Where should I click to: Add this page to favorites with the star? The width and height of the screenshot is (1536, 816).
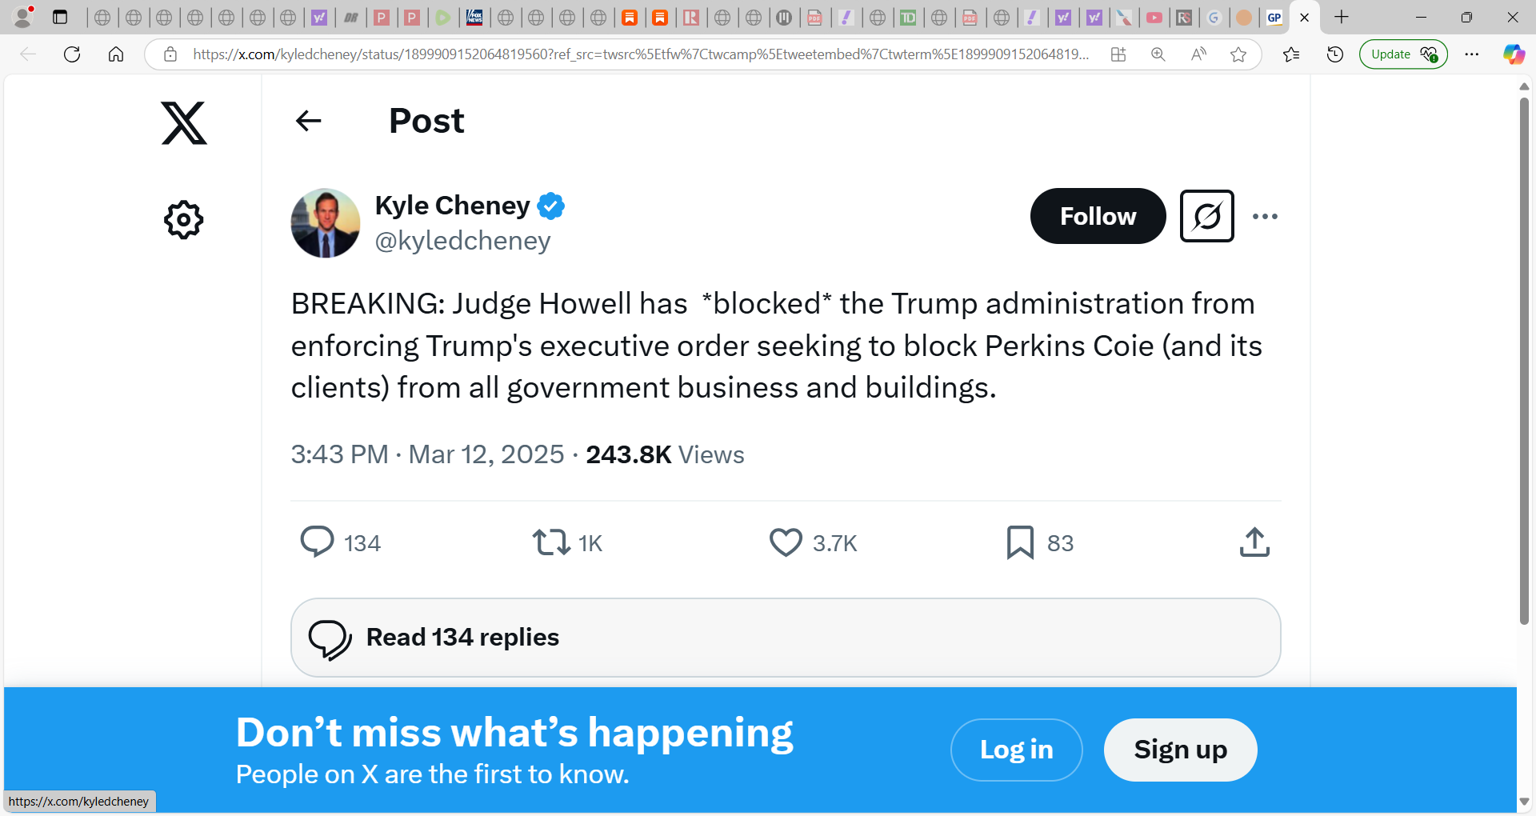tap(1238, 54)
